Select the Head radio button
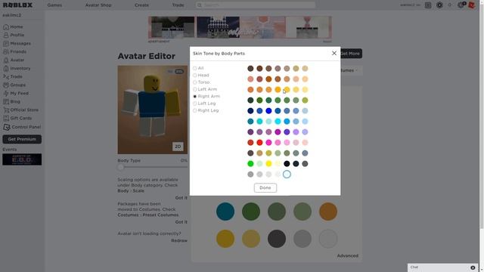The width and height of the screenshot is (484, 272). click(x=195, y=76)
